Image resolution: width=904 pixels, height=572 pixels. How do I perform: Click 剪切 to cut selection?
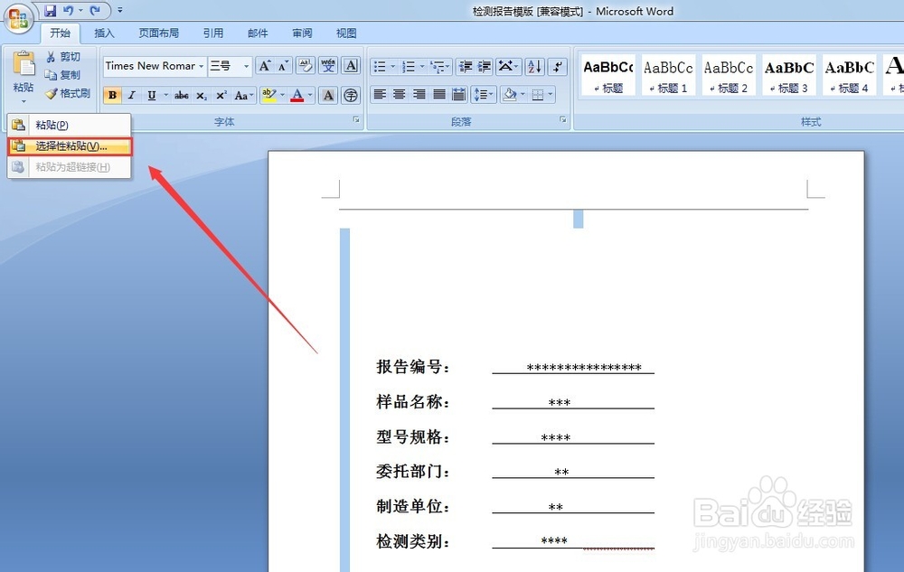pos(63,56)
